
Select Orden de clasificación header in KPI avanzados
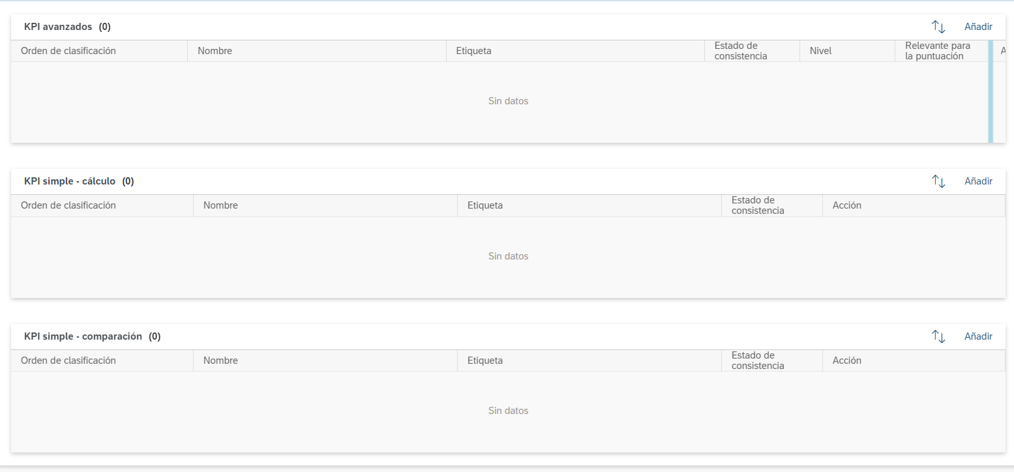click(x=99, y=51)
